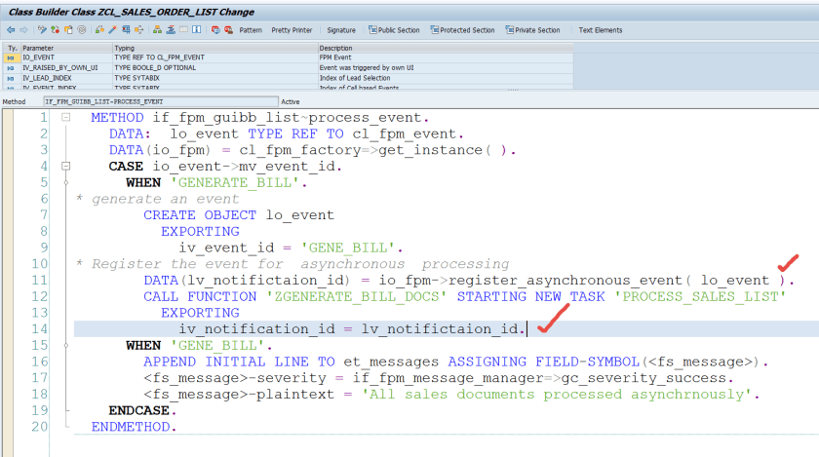Open Text Elements
Screen dimensions: 819x457
pos(601,30)
